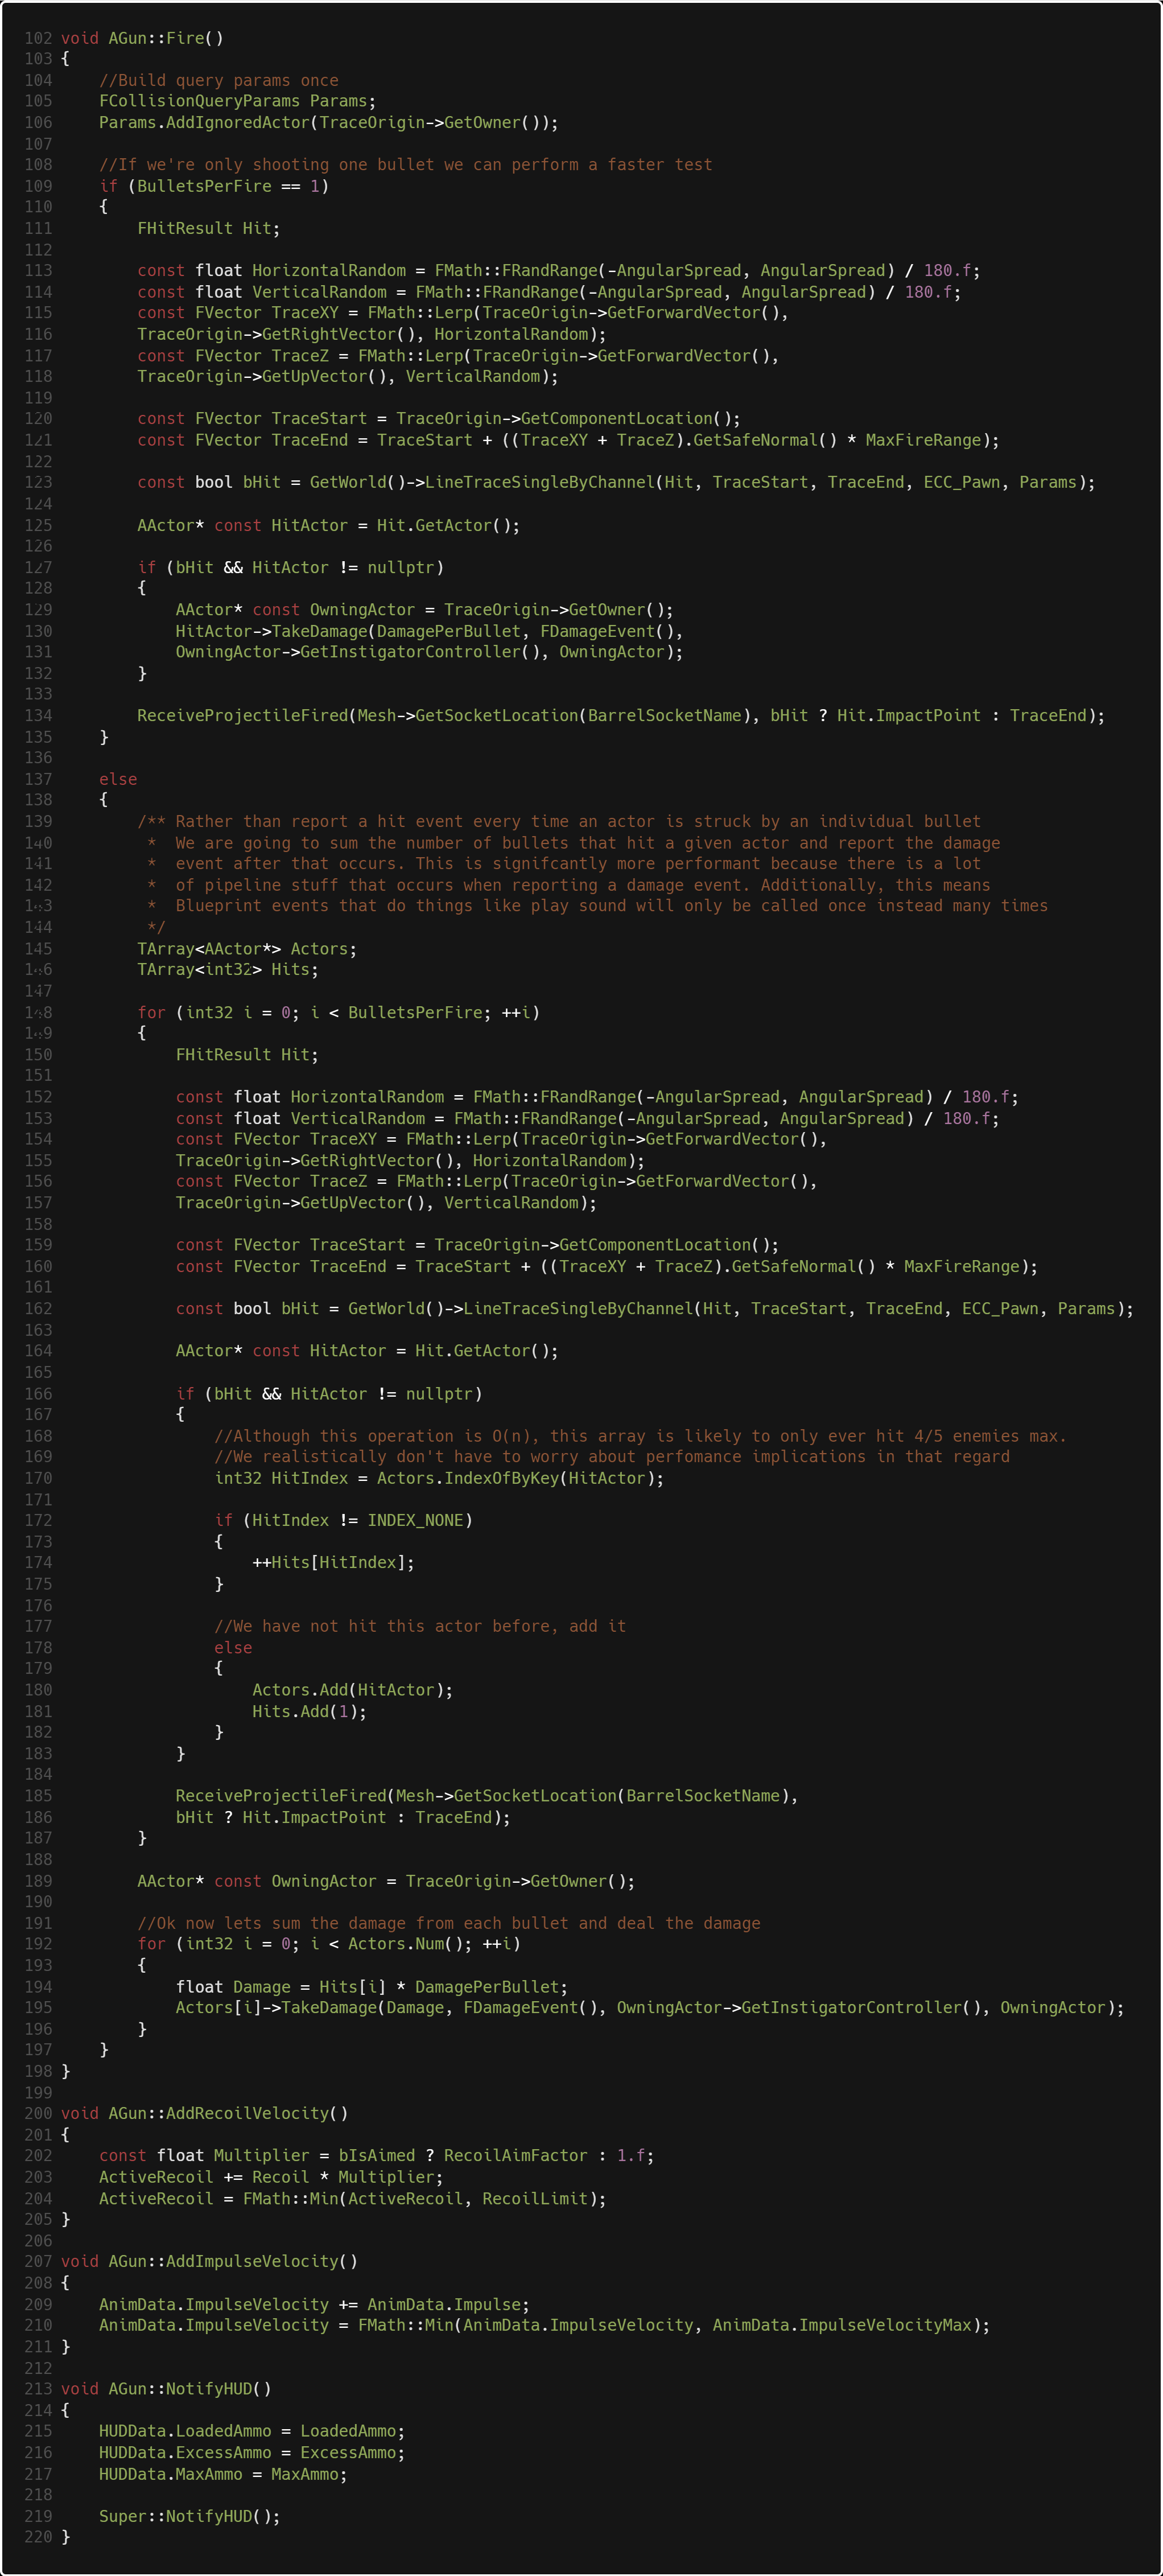Click 'VerticalRandom' declaration on line 114
The width and height of the screenshot is (1163, 2576).
point(320,292)
